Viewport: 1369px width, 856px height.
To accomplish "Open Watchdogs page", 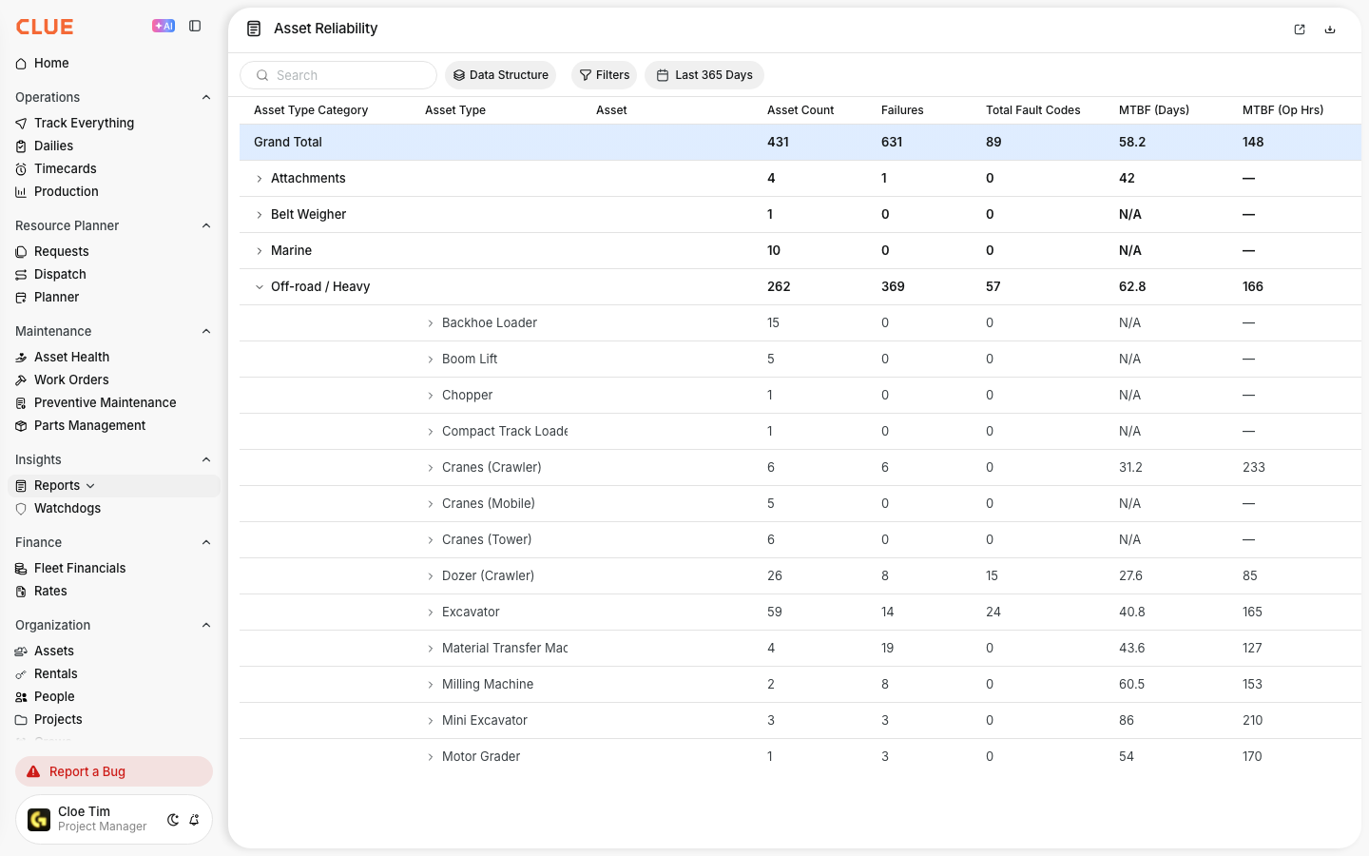I will click(67, 508).
